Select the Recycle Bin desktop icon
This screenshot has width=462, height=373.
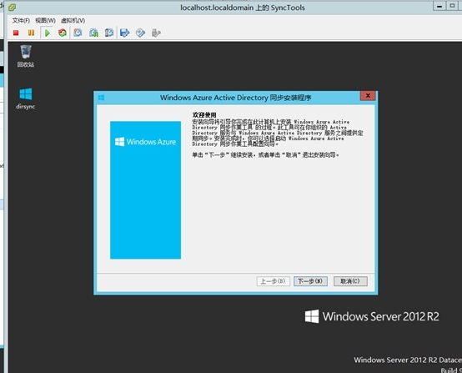pos(26,56)
